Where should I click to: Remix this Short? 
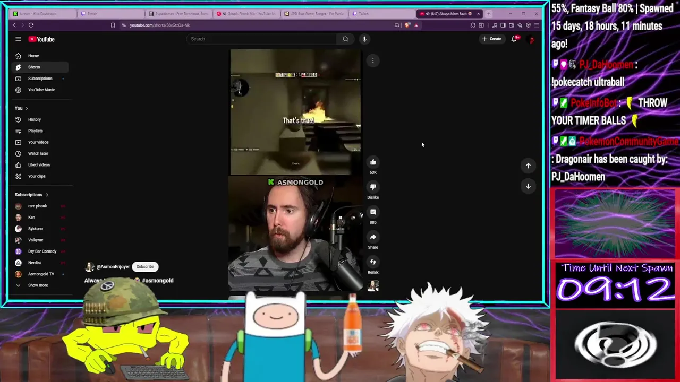tap(373, 262)
